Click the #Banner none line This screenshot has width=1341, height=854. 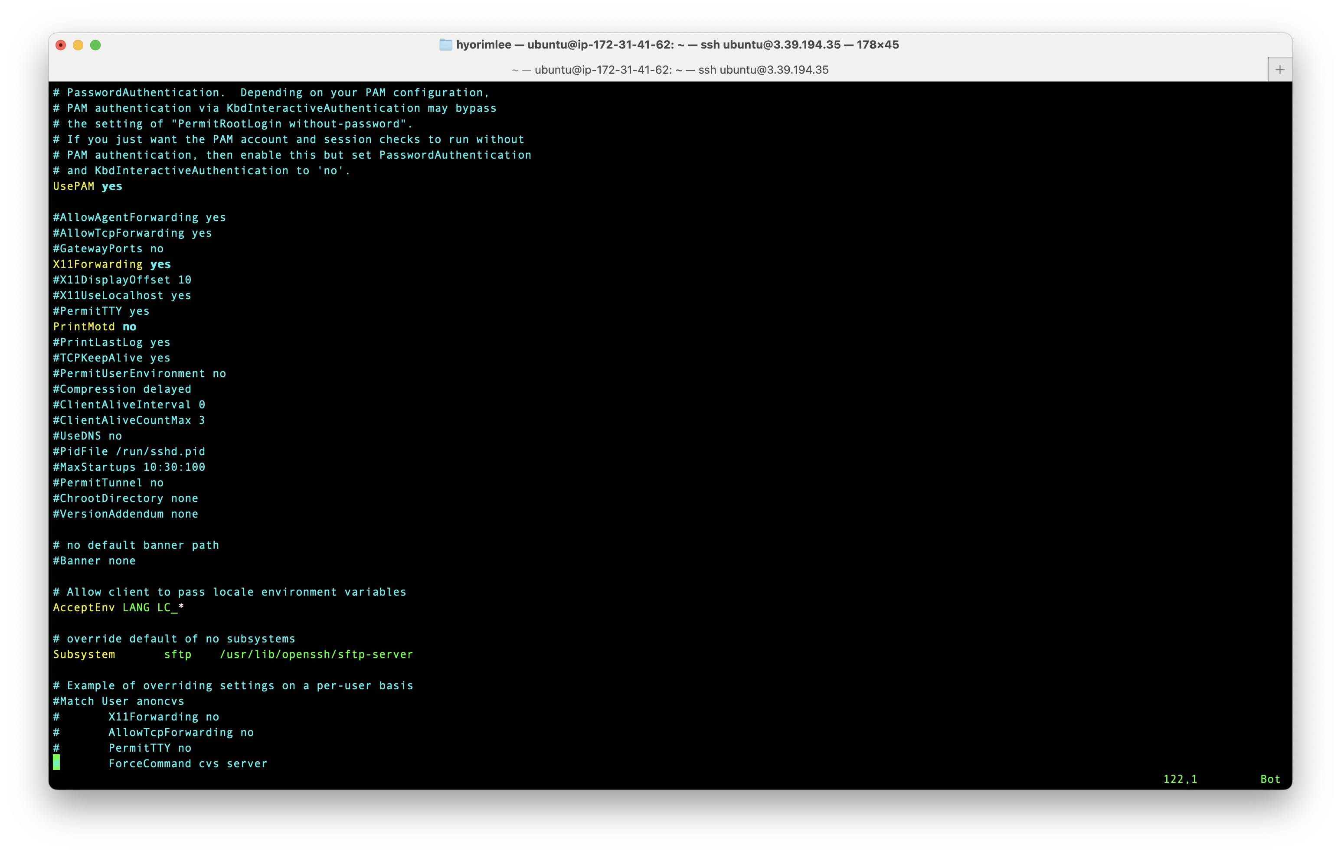[94, 561]
